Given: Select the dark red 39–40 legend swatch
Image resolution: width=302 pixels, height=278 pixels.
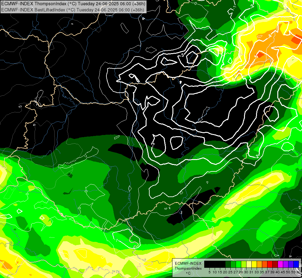Looking at the screenshot, I should pos(275,264).
